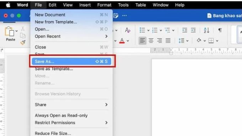Image resolution: width=242 pixels, height=136 pixels.
Task: Click the Clear Formatting icon
Action: (128, 30)
